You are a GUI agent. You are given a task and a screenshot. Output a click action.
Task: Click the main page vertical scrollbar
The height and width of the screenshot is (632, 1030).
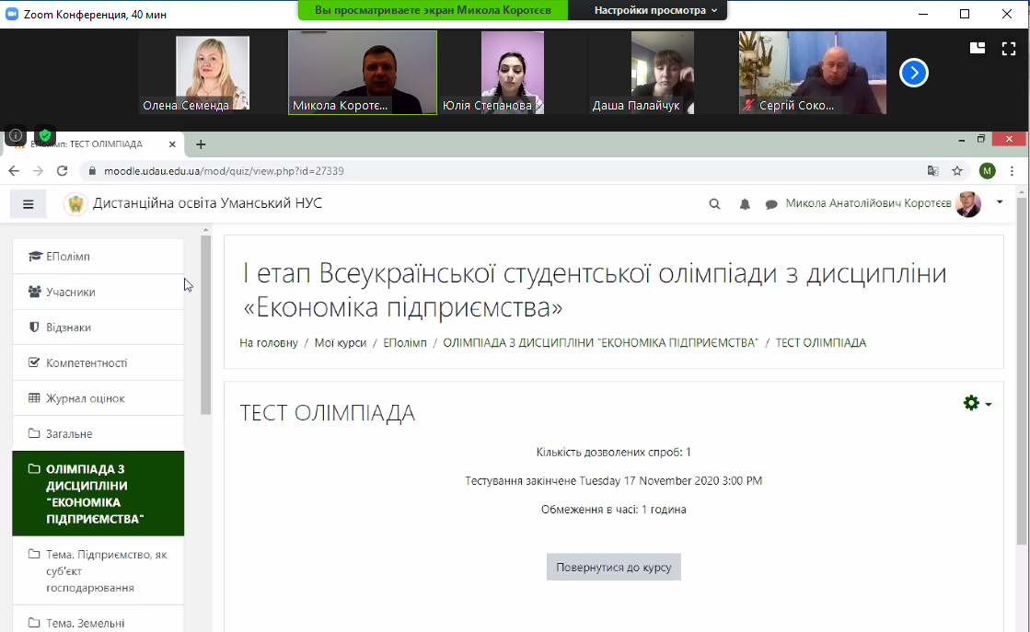coord(1022,371)
